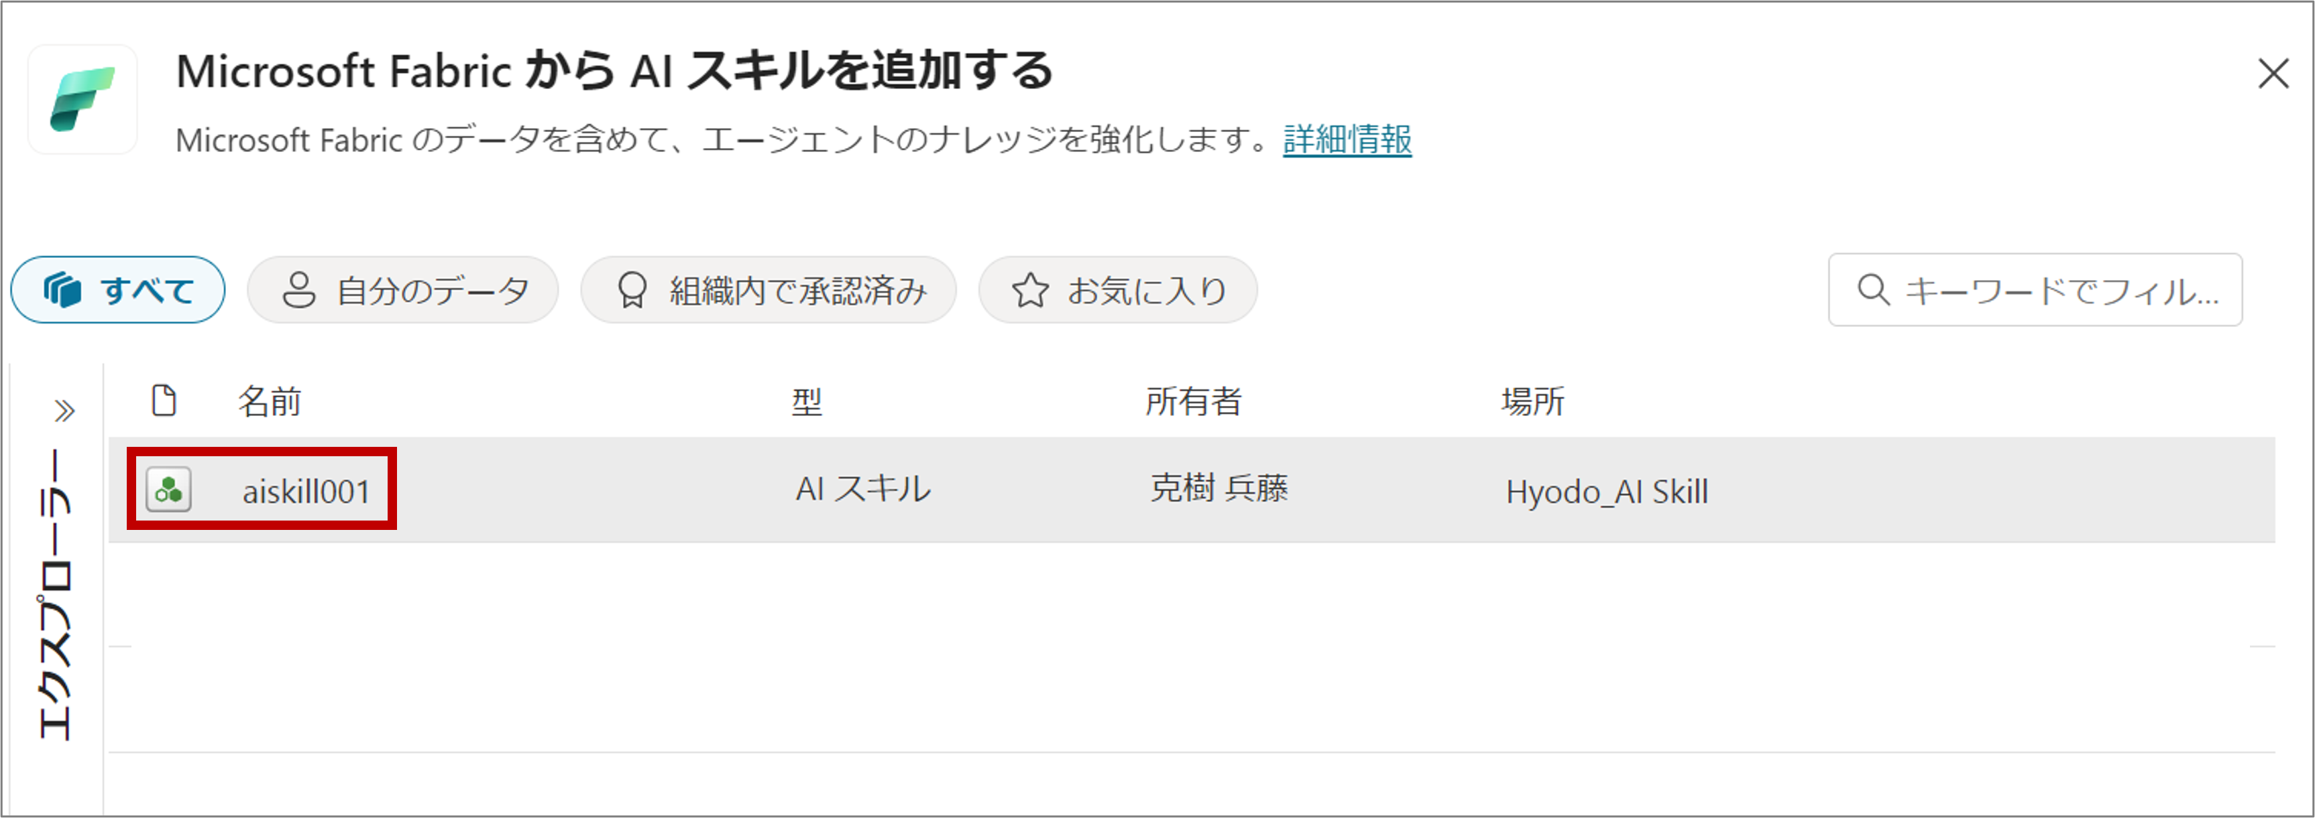Sort by 名前 column header
Image resolution: width=2315 pixels, height=818 pixels.
tap(269, 401)
